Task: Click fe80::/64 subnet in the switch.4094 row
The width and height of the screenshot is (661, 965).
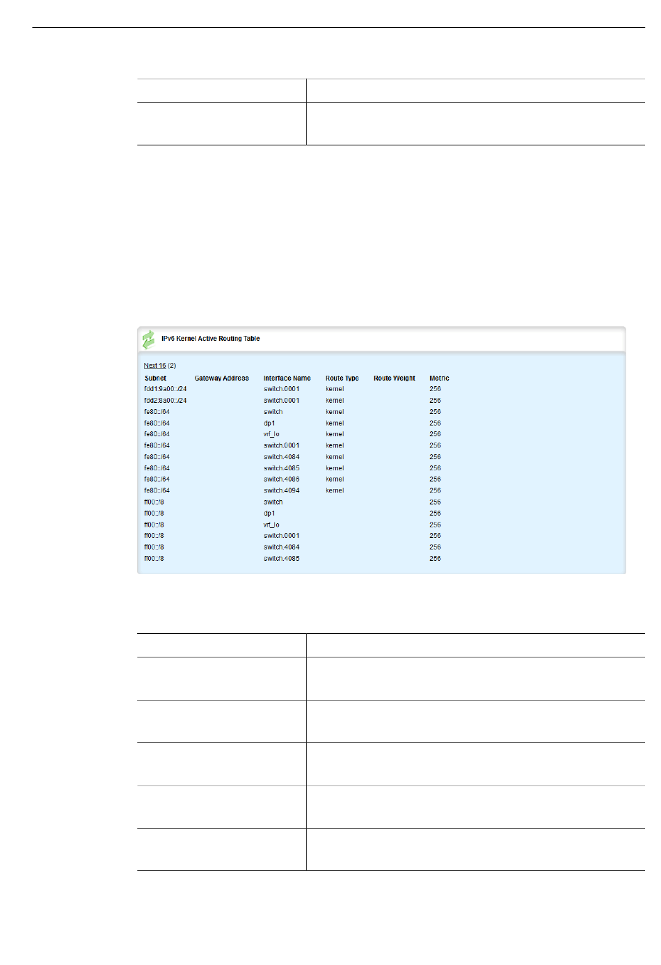Action: point(157,491)
